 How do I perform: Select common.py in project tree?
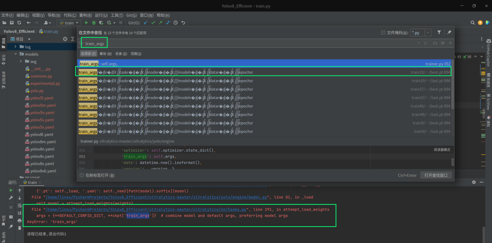point(41,76)
